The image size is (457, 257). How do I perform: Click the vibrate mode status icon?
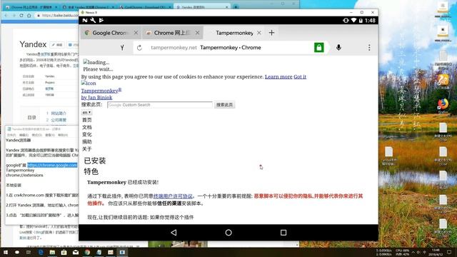pyautogui.click(x=346, y=21)
